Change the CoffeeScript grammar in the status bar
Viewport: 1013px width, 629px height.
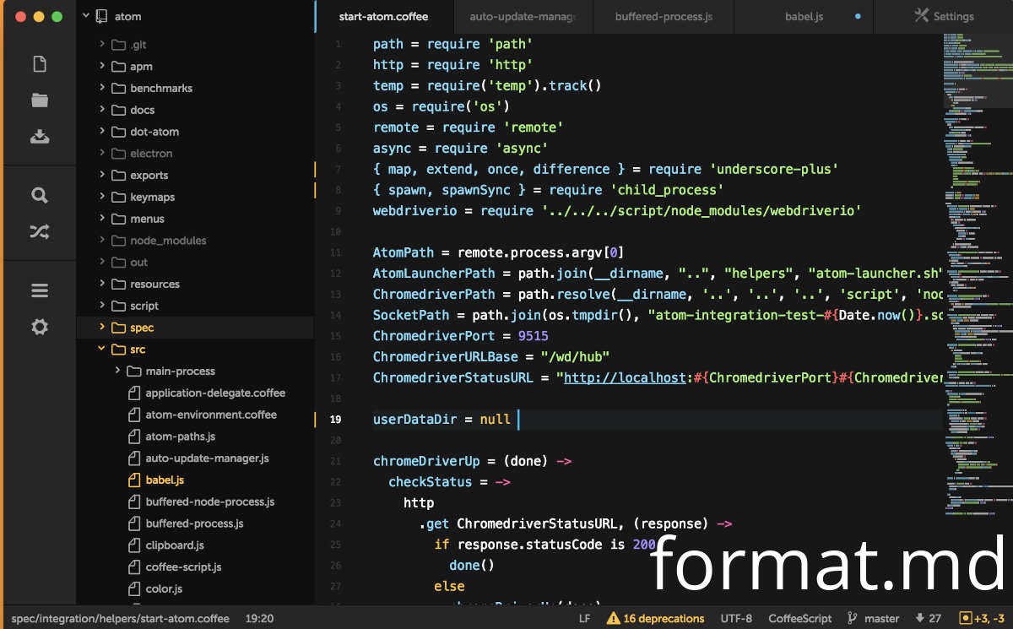pos(799,618)
